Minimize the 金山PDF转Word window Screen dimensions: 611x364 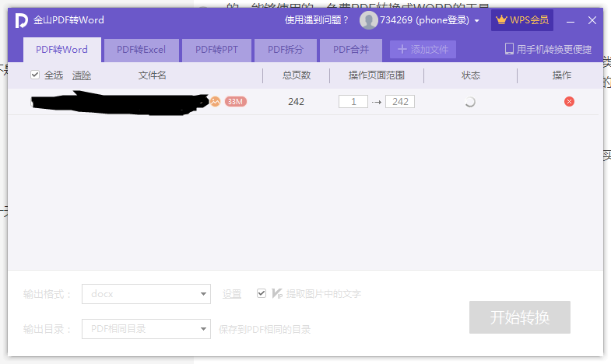[x=571, y=21]
